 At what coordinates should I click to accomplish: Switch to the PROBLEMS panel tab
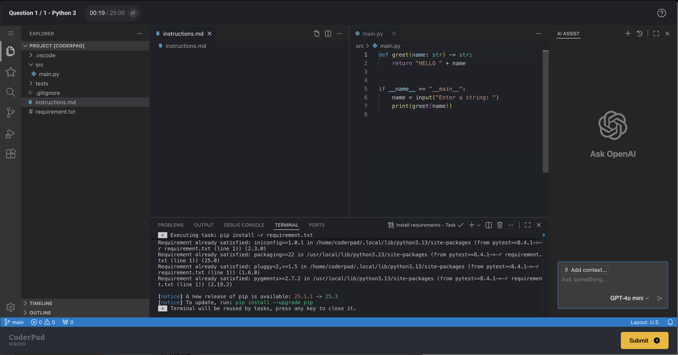click(x=171, y=225)
